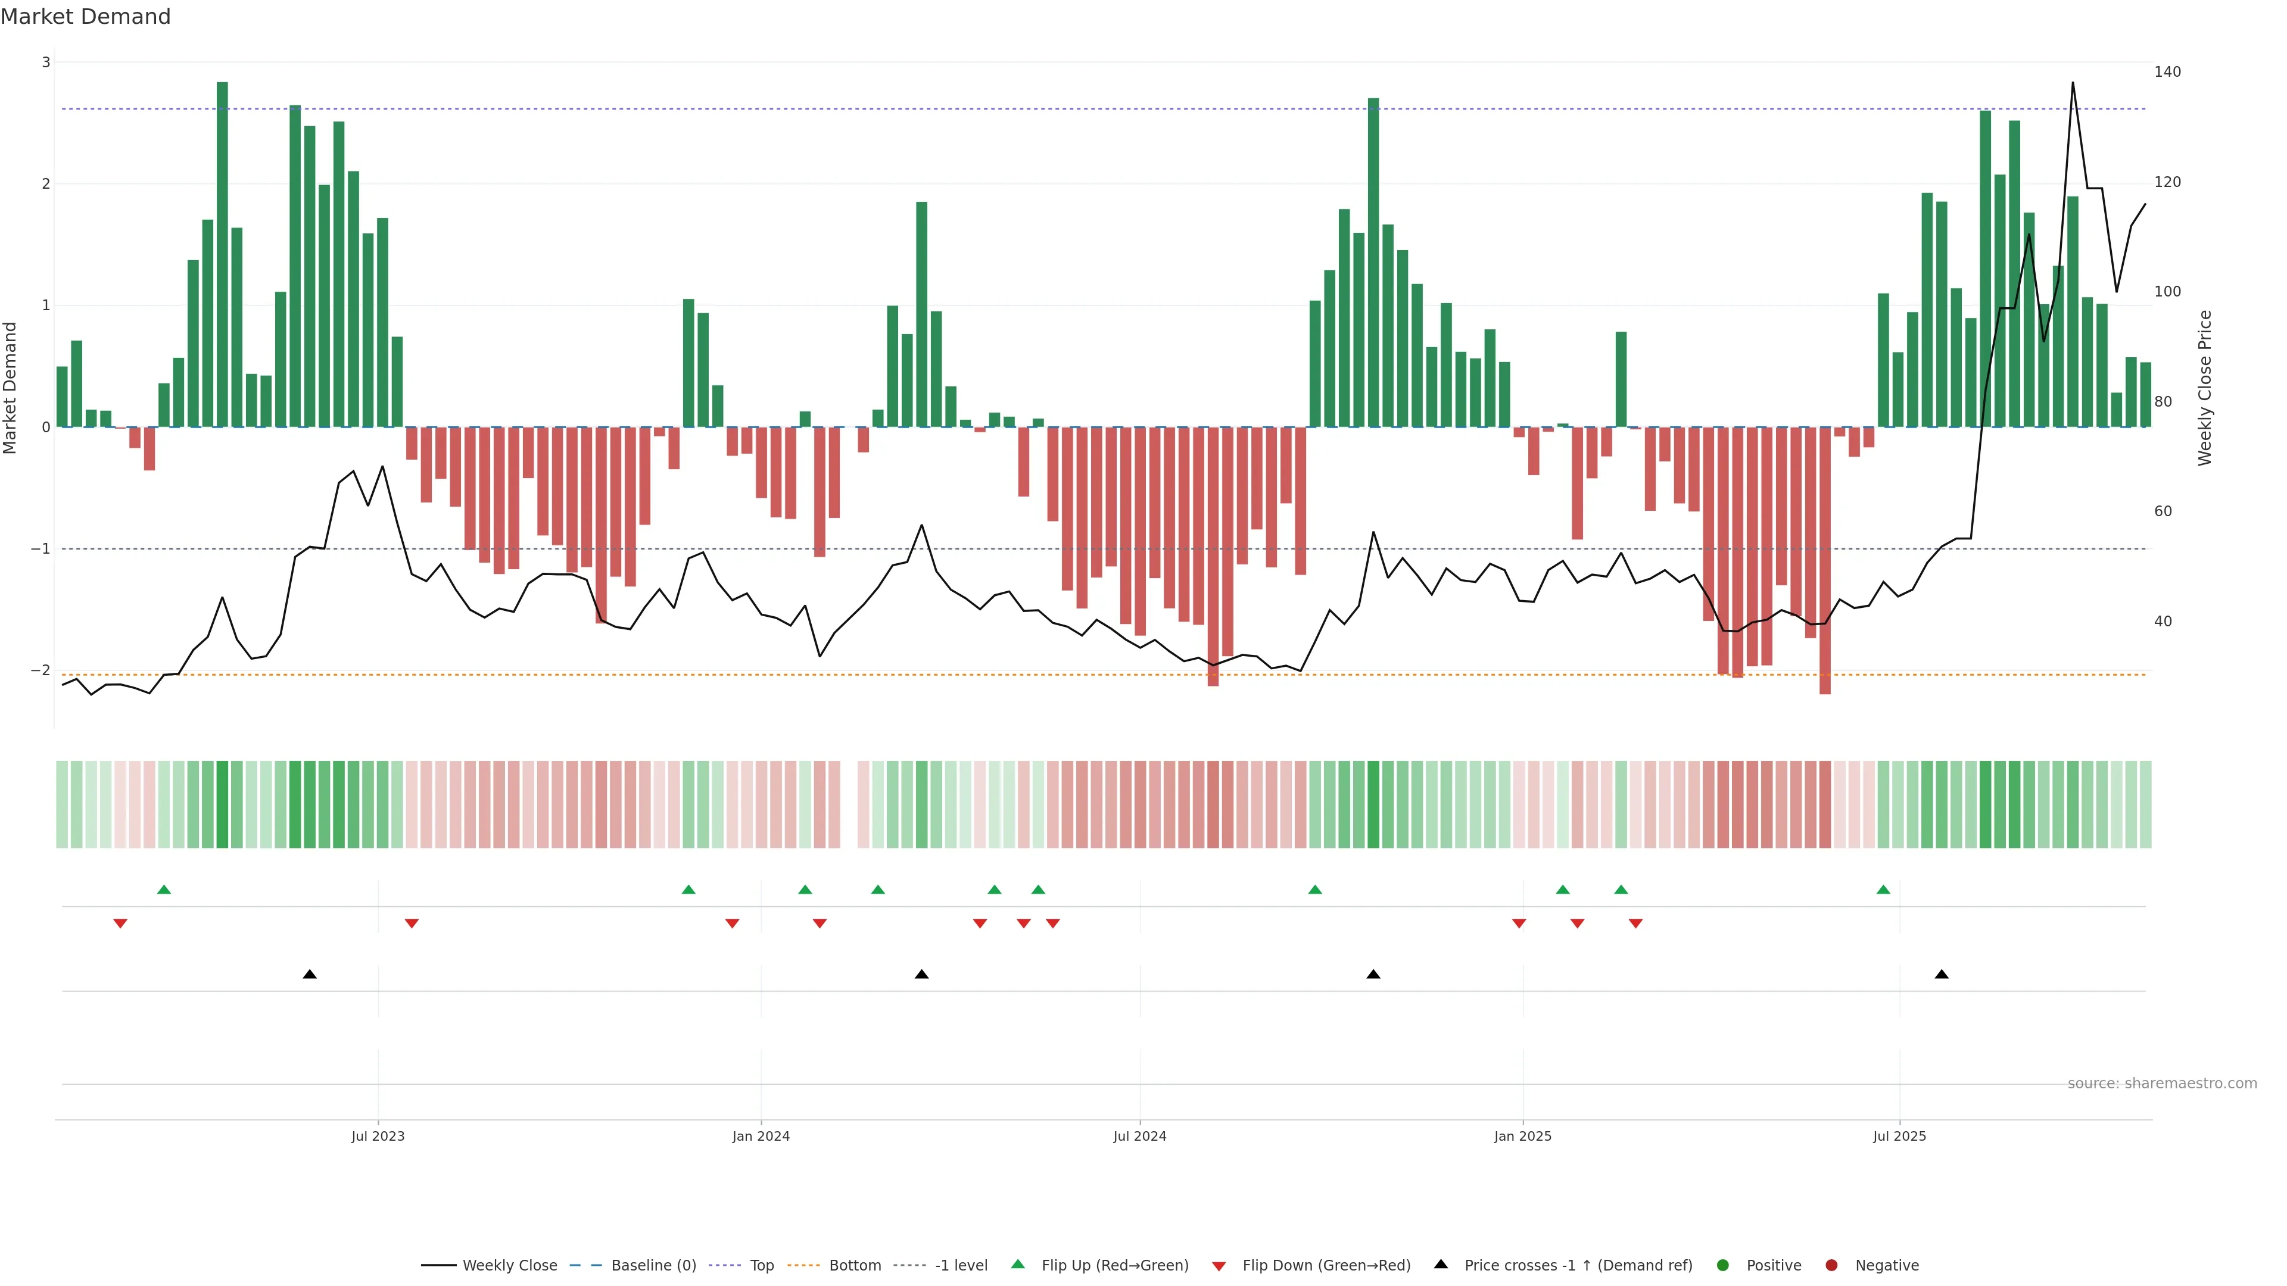The width and height of the screenshot is (2287, 1286).
Task: Click the black Price crosses -1 legend triangle
Action: [1441, 1265]
